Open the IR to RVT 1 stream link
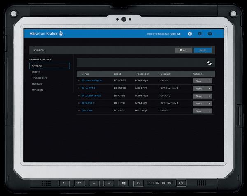Screen dimensions: 247x196 click(x=88, y=103)
